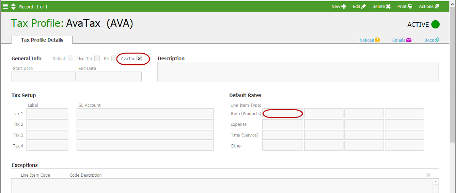Click first Time (Service) rate field
Screen dimensions: 456x193
pyautogui.click(x=283, y=135)
